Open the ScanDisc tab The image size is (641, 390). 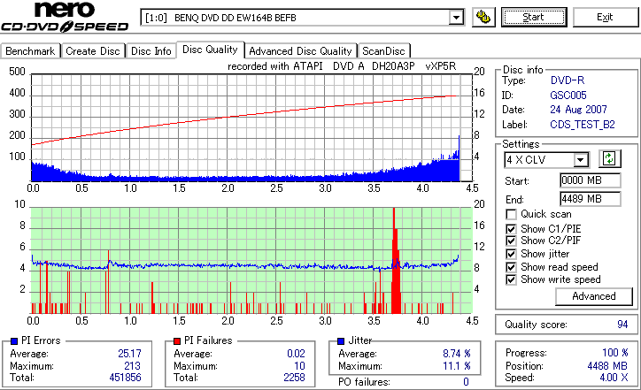pyautogui.click(x=383, y=51)
